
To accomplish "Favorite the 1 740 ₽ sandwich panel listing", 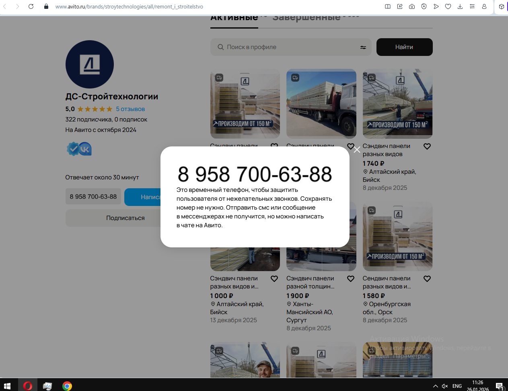I will tap(427, 146).
